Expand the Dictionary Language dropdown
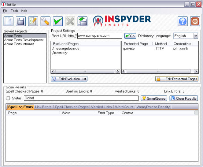The height and width of the screenshot is (167, 203). coord(195,36)
